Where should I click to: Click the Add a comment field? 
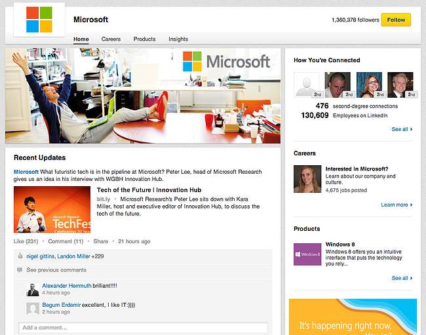coord(143,328)
